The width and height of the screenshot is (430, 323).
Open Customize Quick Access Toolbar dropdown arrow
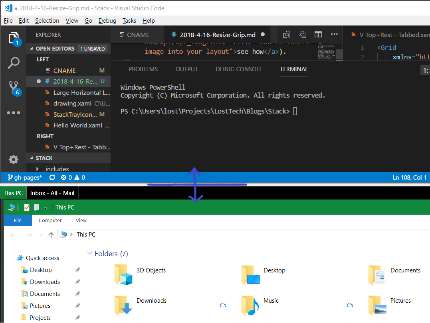pyautogui.click(x=46, y=208)
